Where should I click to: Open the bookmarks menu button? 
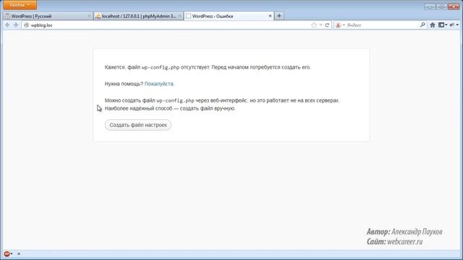[443, 25]
